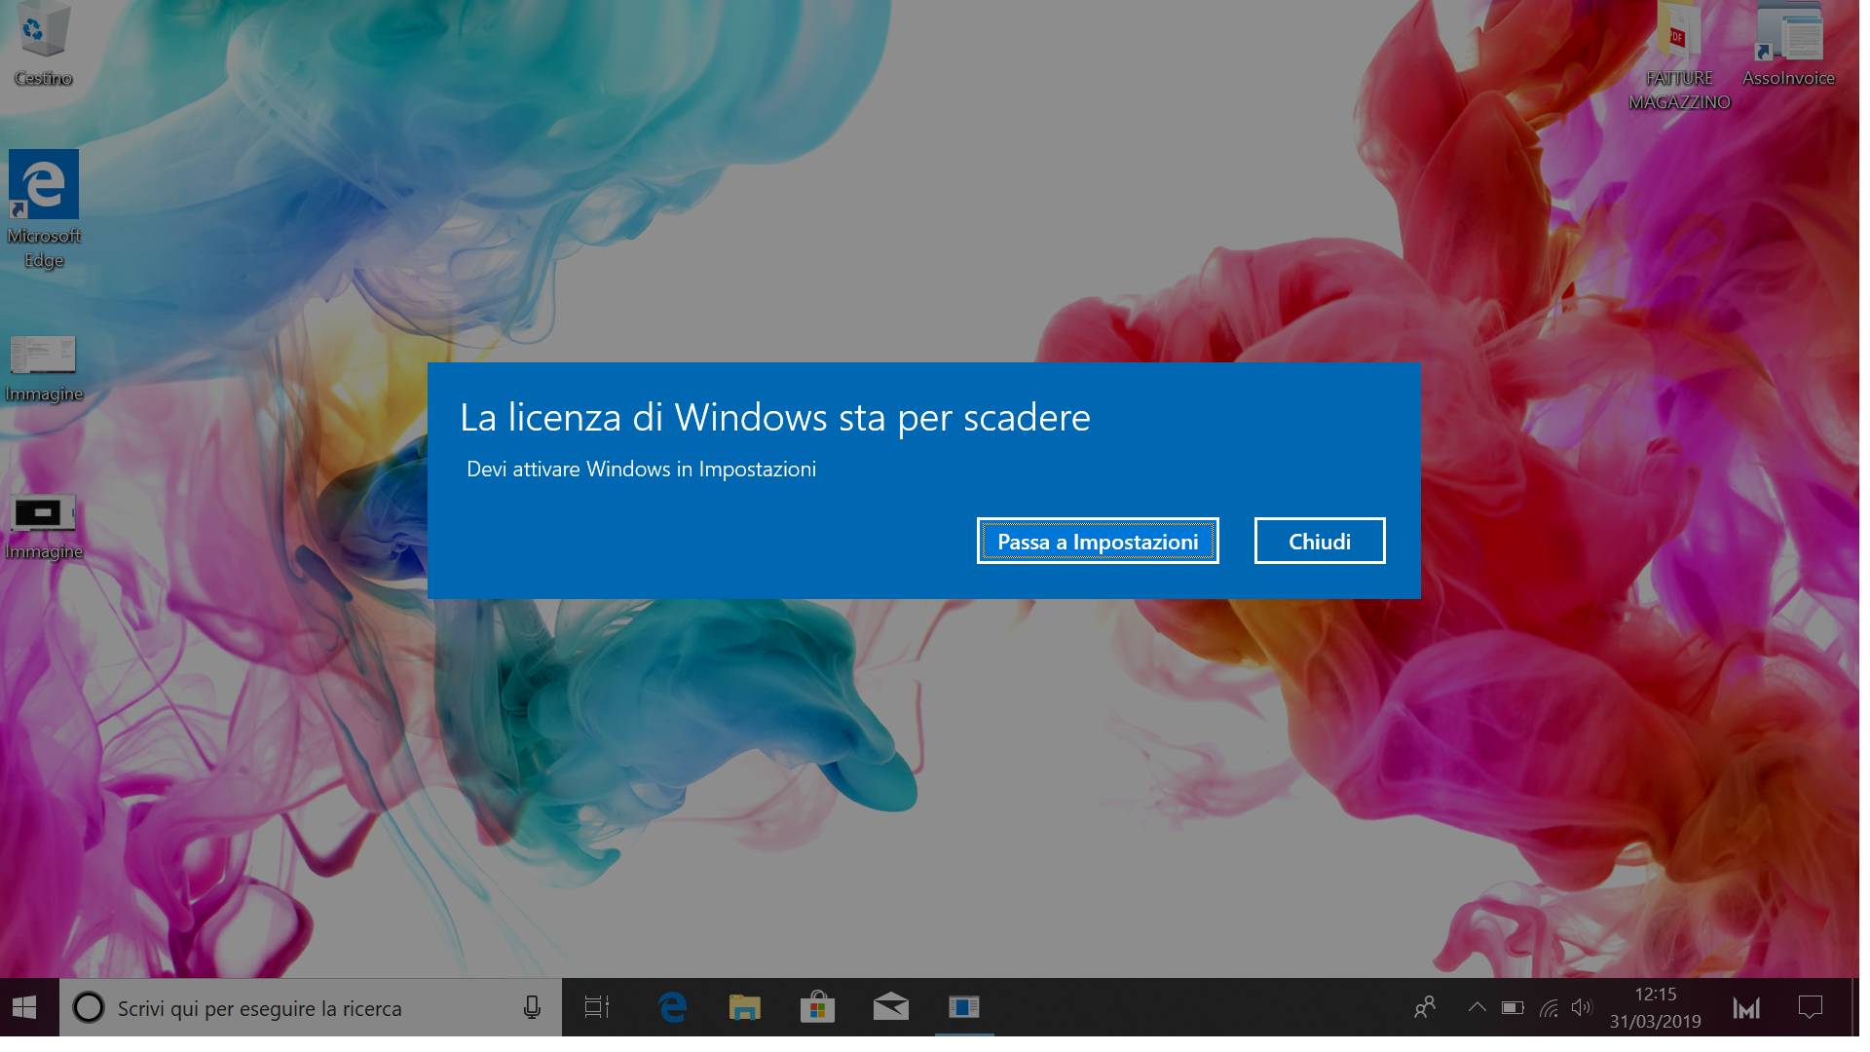
Task: Click the Cortana circle icon
Action: coord(89,1007)
